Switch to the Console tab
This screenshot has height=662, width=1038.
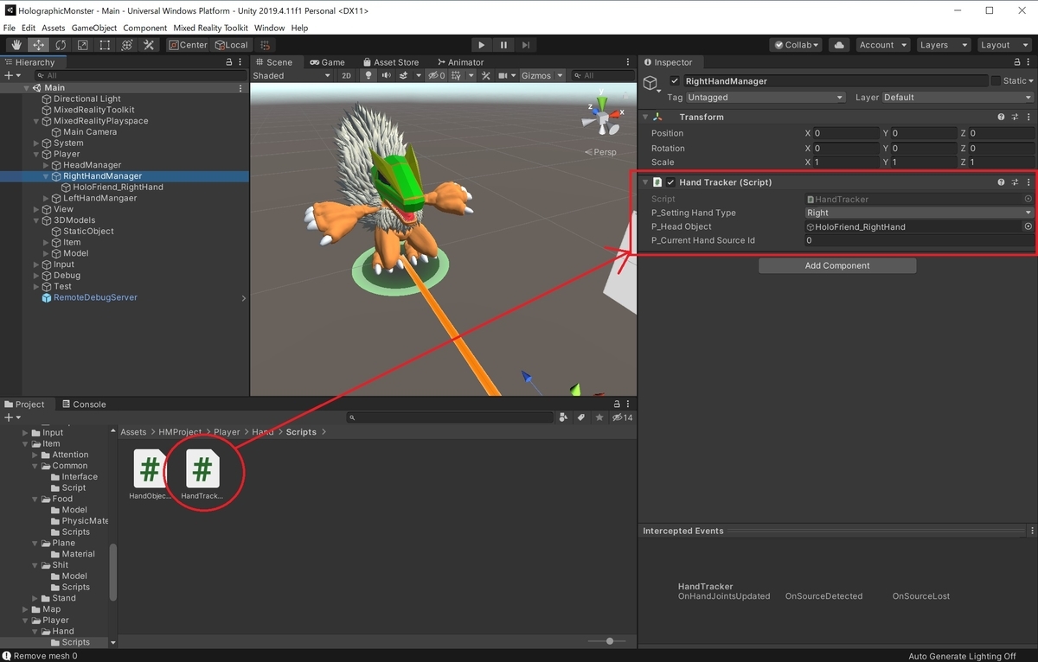click(83, 404)
